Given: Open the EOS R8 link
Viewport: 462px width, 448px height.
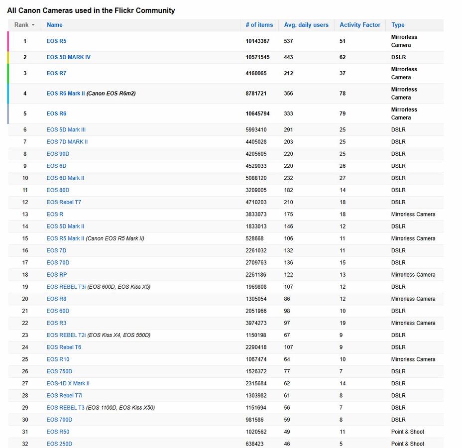Looking at the screenshot, I should [x=56, y=299].
